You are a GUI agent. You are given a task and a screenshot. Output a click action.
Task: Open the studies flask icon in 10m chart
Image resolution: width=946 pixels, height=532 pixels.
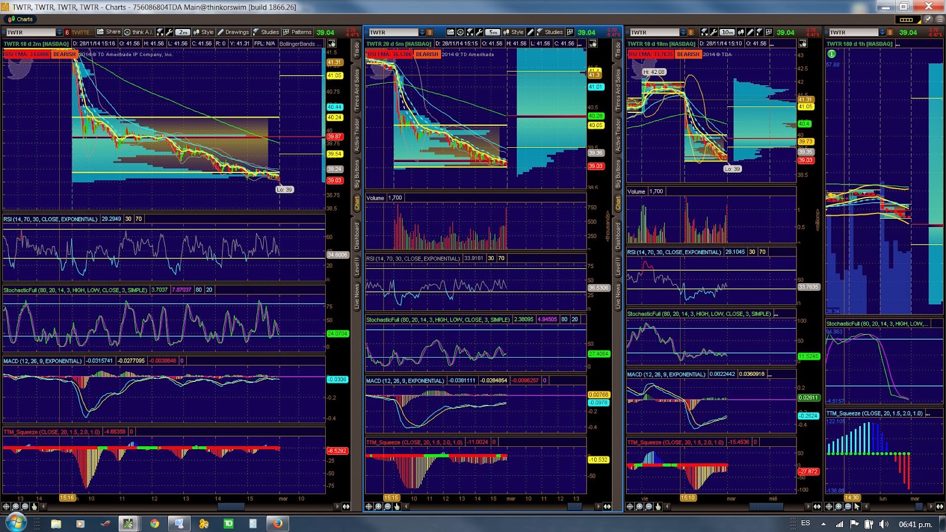pos(759,32)
